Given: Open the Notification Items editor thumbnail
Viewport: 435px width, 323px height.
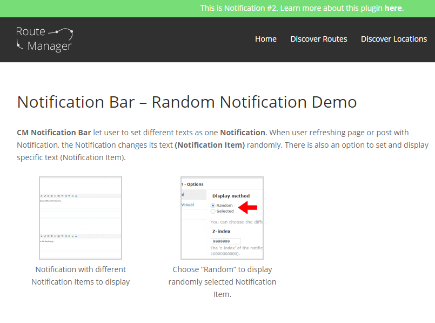Looking at the screenshot, I should tap(81, 217).
